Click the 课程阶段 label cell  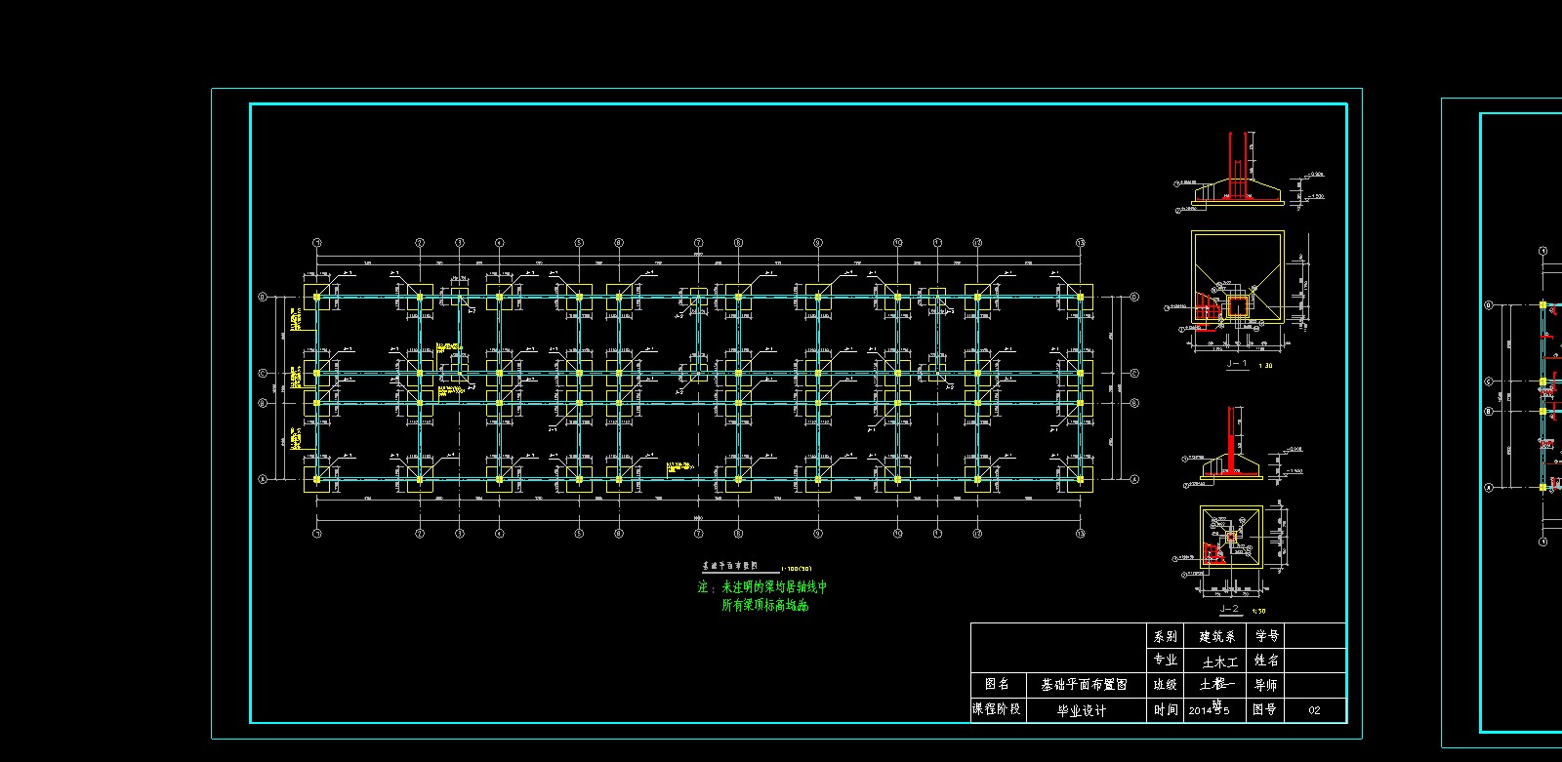click(998, 709)
